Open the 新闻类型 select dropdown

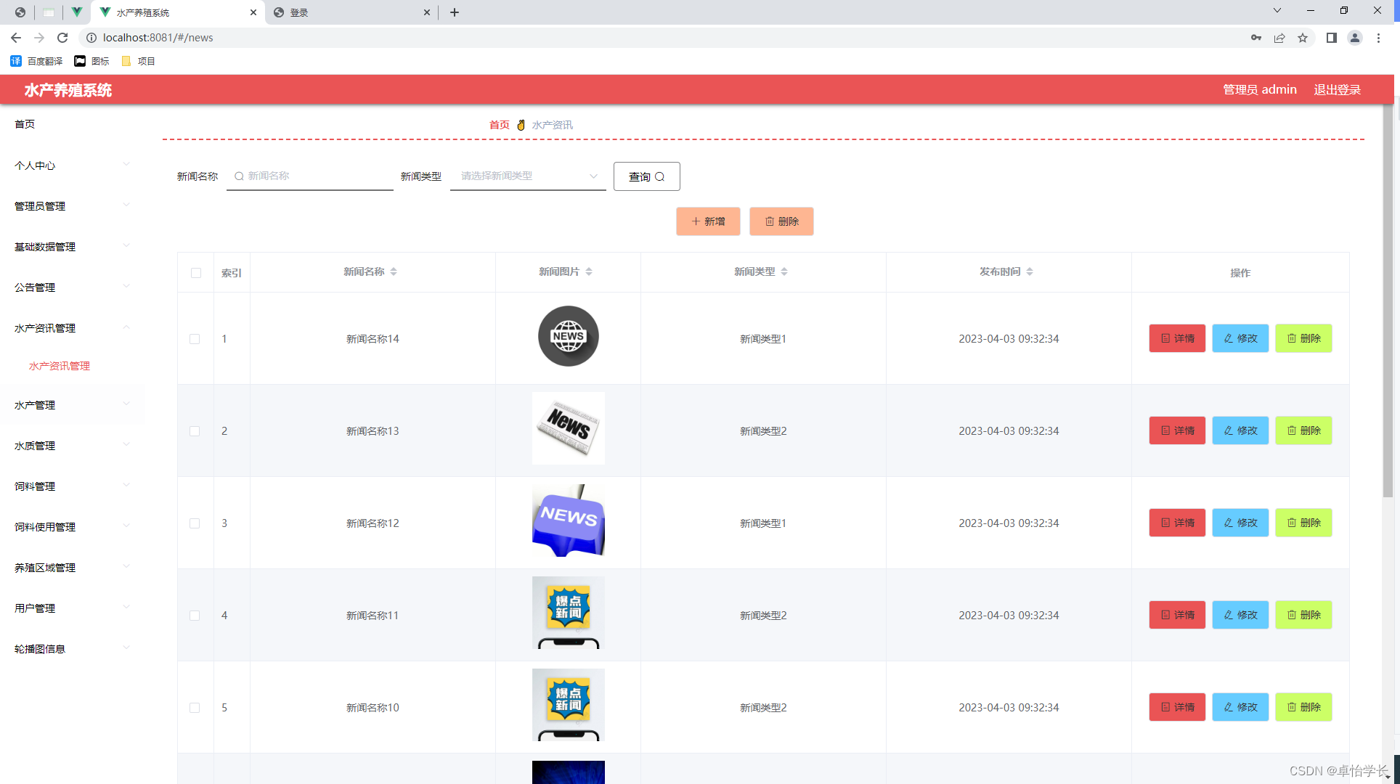528,176
